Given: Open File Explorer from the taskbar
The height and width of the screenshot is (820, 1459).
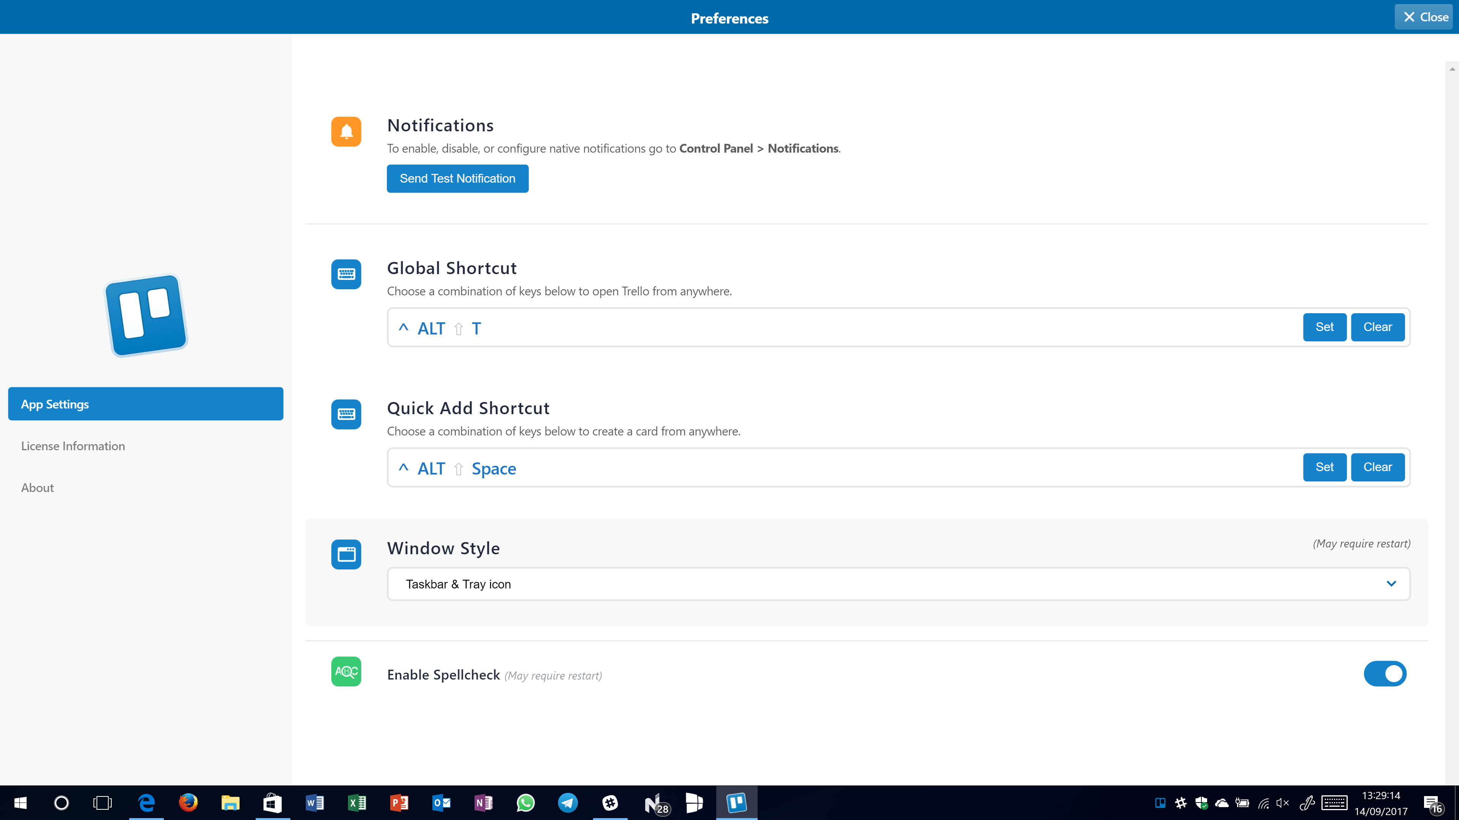Looking at the screenshot, I should pyautogui.click(x=230, y=803).
